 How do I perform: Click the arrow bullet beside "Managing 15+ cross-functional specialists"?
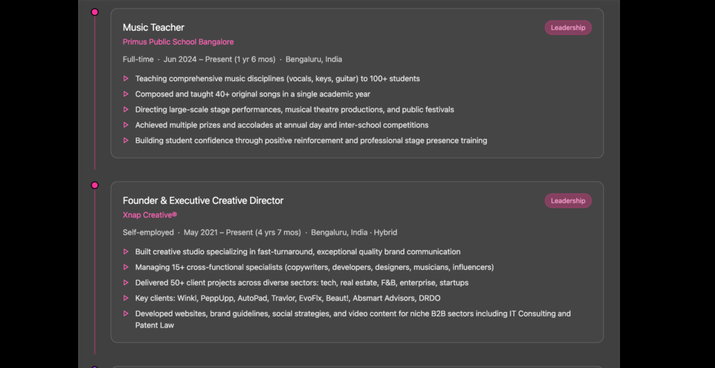(126, 267)
